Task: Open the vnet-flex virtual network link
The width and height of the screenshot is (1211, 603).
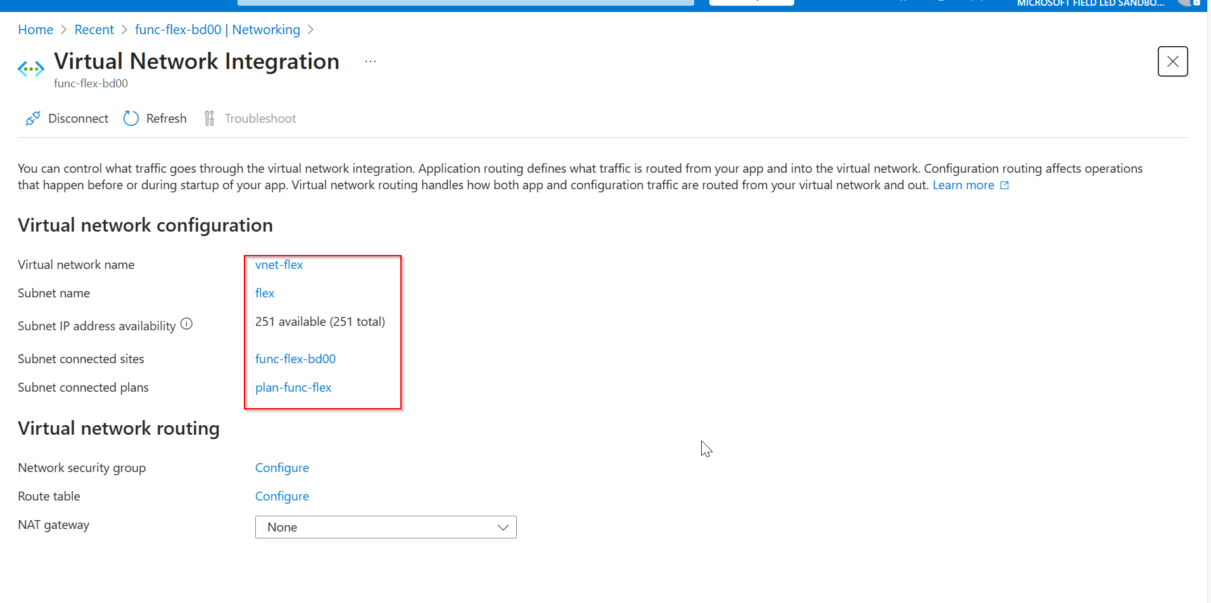Action: pyautogui.click(x=279, y=264)
